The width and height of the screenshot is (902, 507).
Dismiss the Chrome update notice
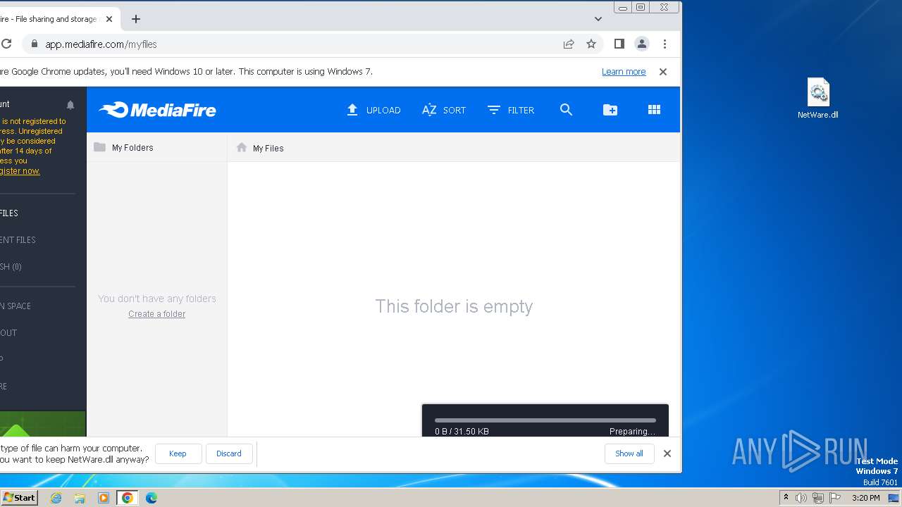click(x=663, y=72)
